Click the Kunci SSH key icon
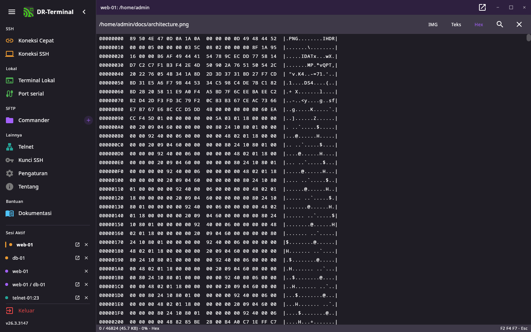Image resolution: width=531 pixels, height=332 pixels. [x=10, y=160]
